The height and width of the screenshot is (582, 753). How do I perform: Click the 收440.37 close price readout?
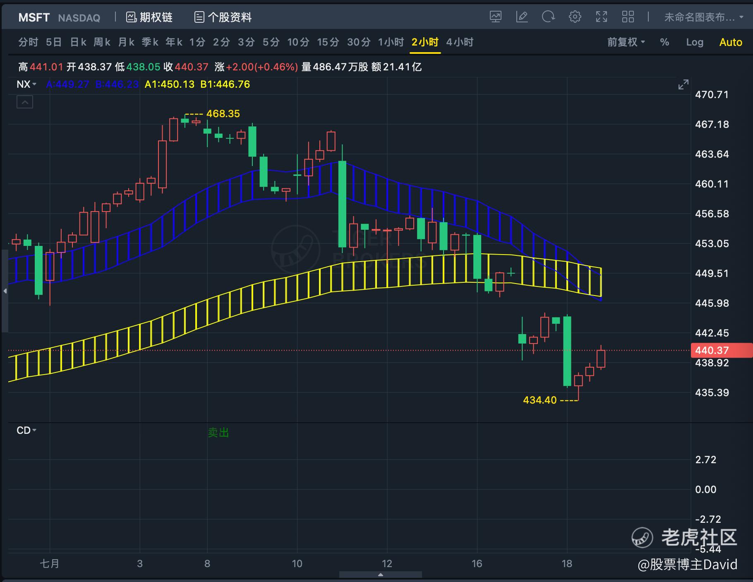(186, 67)
